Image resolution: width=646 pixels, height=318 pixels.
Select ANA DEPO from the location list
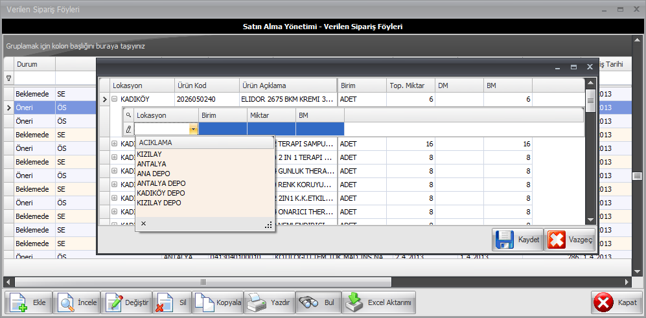coord(153,174)
